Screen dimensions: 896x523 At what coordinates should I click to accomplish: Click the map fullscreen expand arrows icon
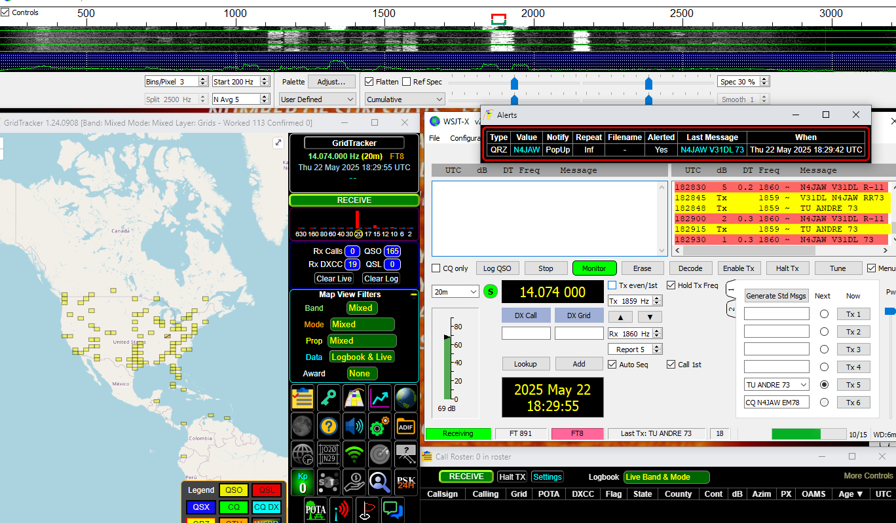click(x=278, y=143)
